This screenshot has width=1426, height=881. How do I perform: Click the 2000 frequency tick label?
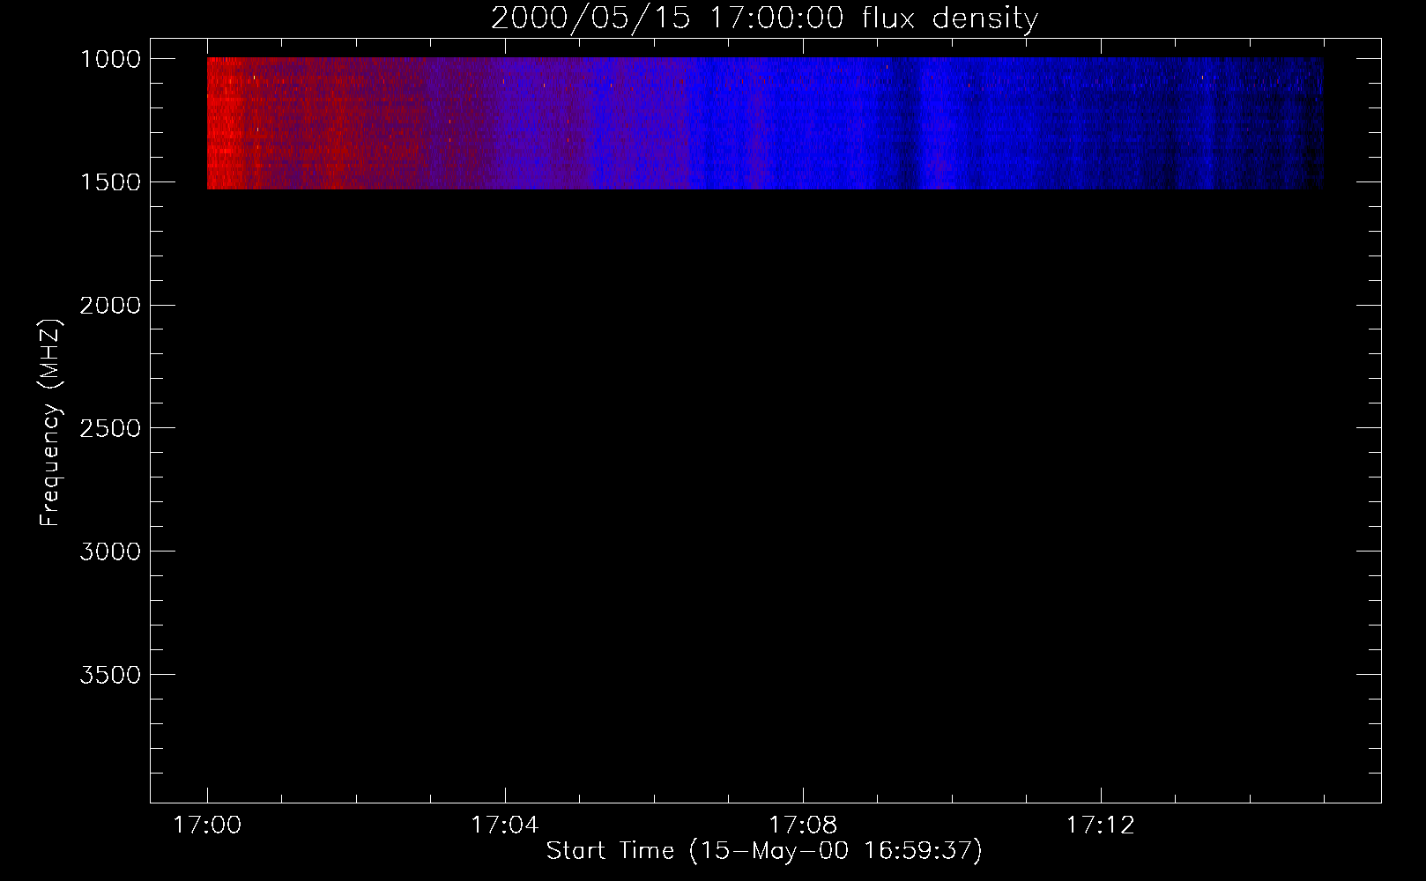(x=110, y=306)
